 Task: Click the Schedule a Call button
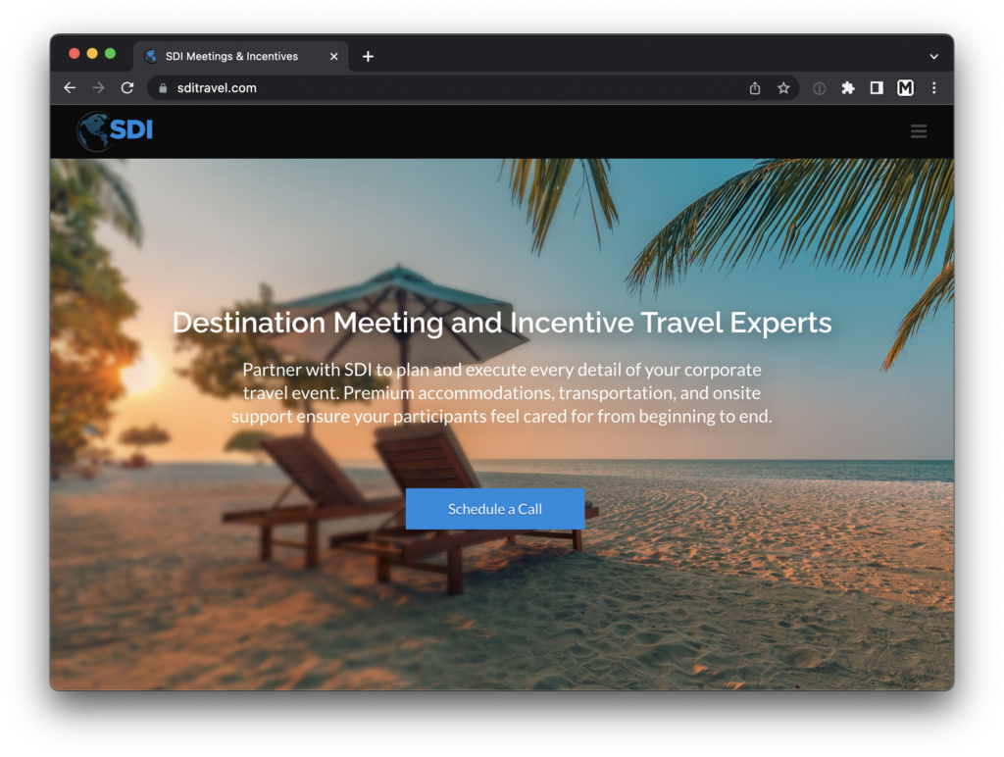495,508
